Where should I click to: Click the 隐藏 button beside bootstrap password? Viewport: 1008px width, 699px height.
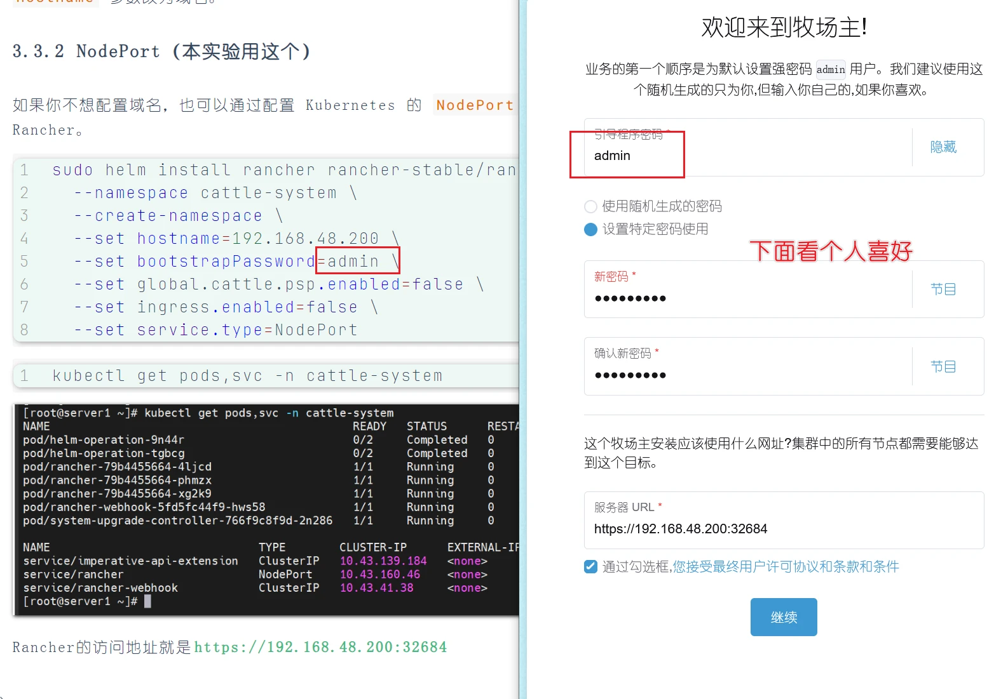coord(943,147)
